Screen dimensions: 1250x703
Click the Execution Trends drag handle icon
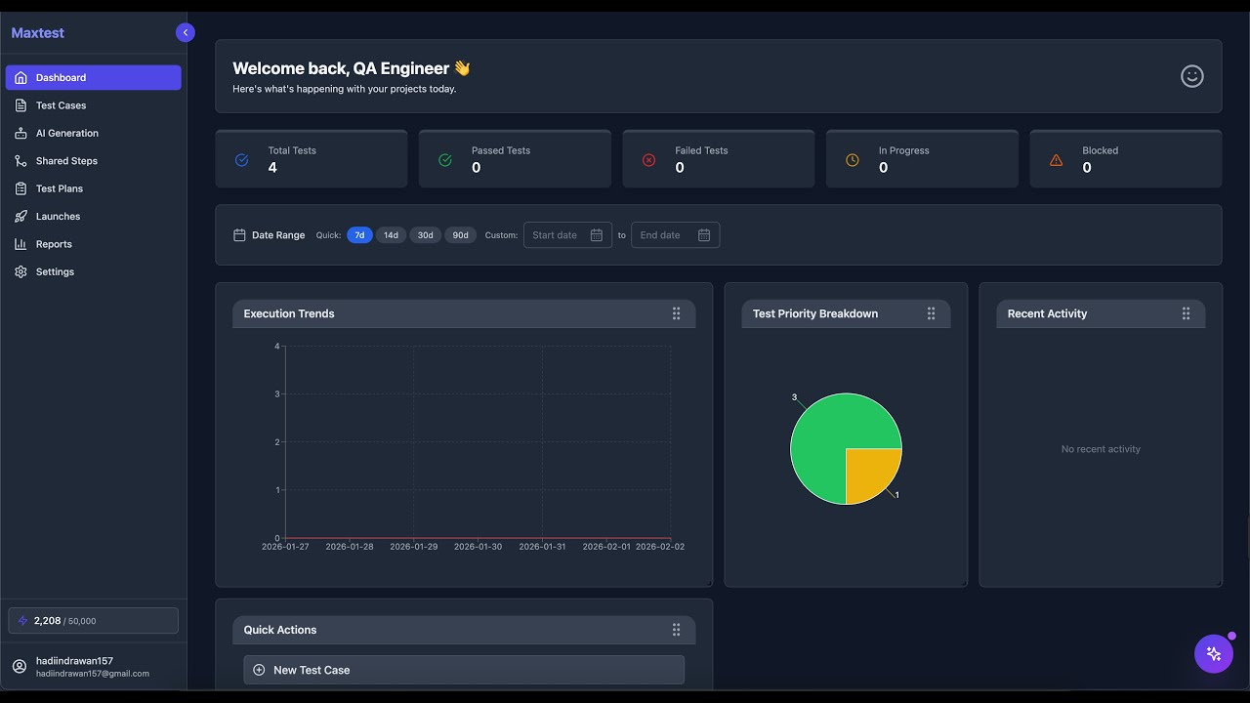click(x=676, y=313)
